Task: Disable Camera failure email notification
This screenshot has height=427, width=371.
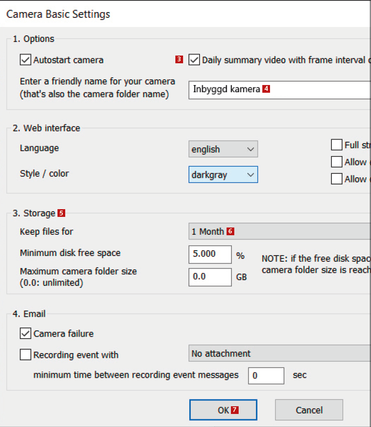Action: pos(25,333)
